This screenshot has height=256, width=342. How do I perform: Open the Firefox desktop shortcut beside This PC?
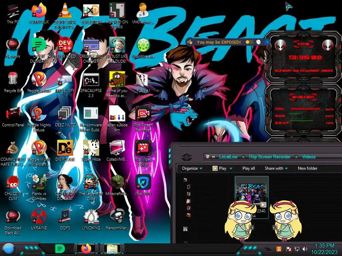tap(39, 13)
